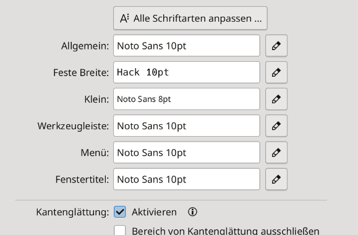Click the Feste Breite label
This screenshot has width=358, height=235.
(x=81, y=72)
